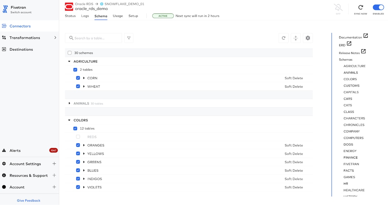Click the Documentation external link icon
The width and height of the screenshot is (388, 205).
(x=366, y=36)
